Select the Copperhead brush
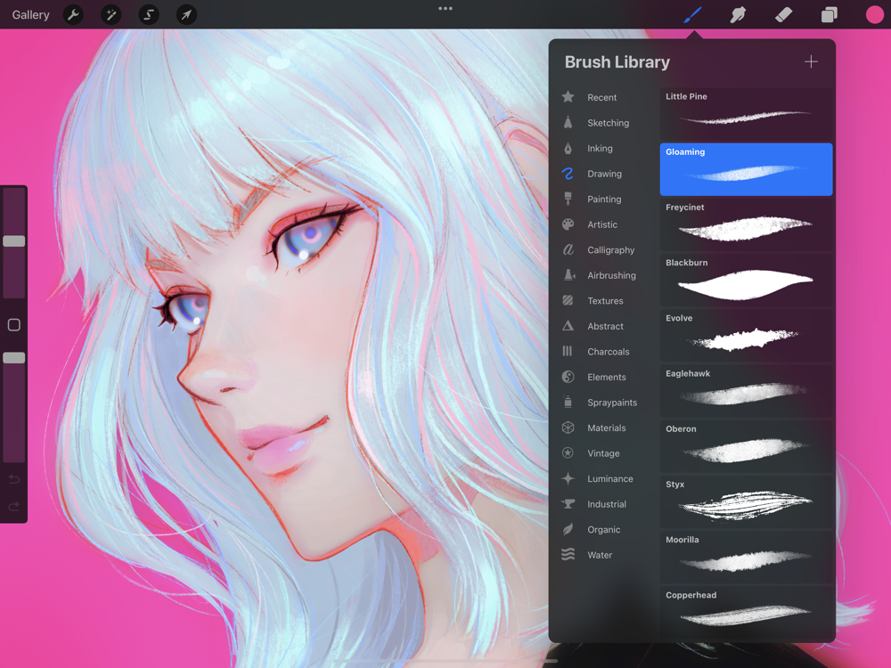 coord(746,613)
